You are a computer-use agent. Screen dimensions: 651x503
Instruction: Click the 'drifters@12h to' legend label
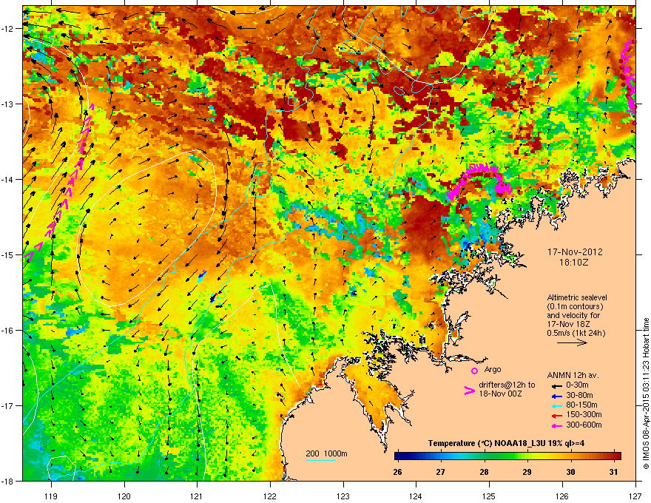click(507, 385)
